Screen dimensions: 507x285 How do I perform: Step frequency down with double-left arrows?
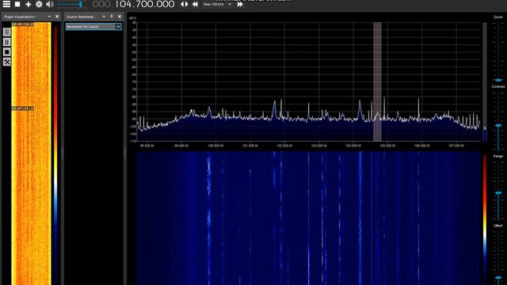point(195,4)
